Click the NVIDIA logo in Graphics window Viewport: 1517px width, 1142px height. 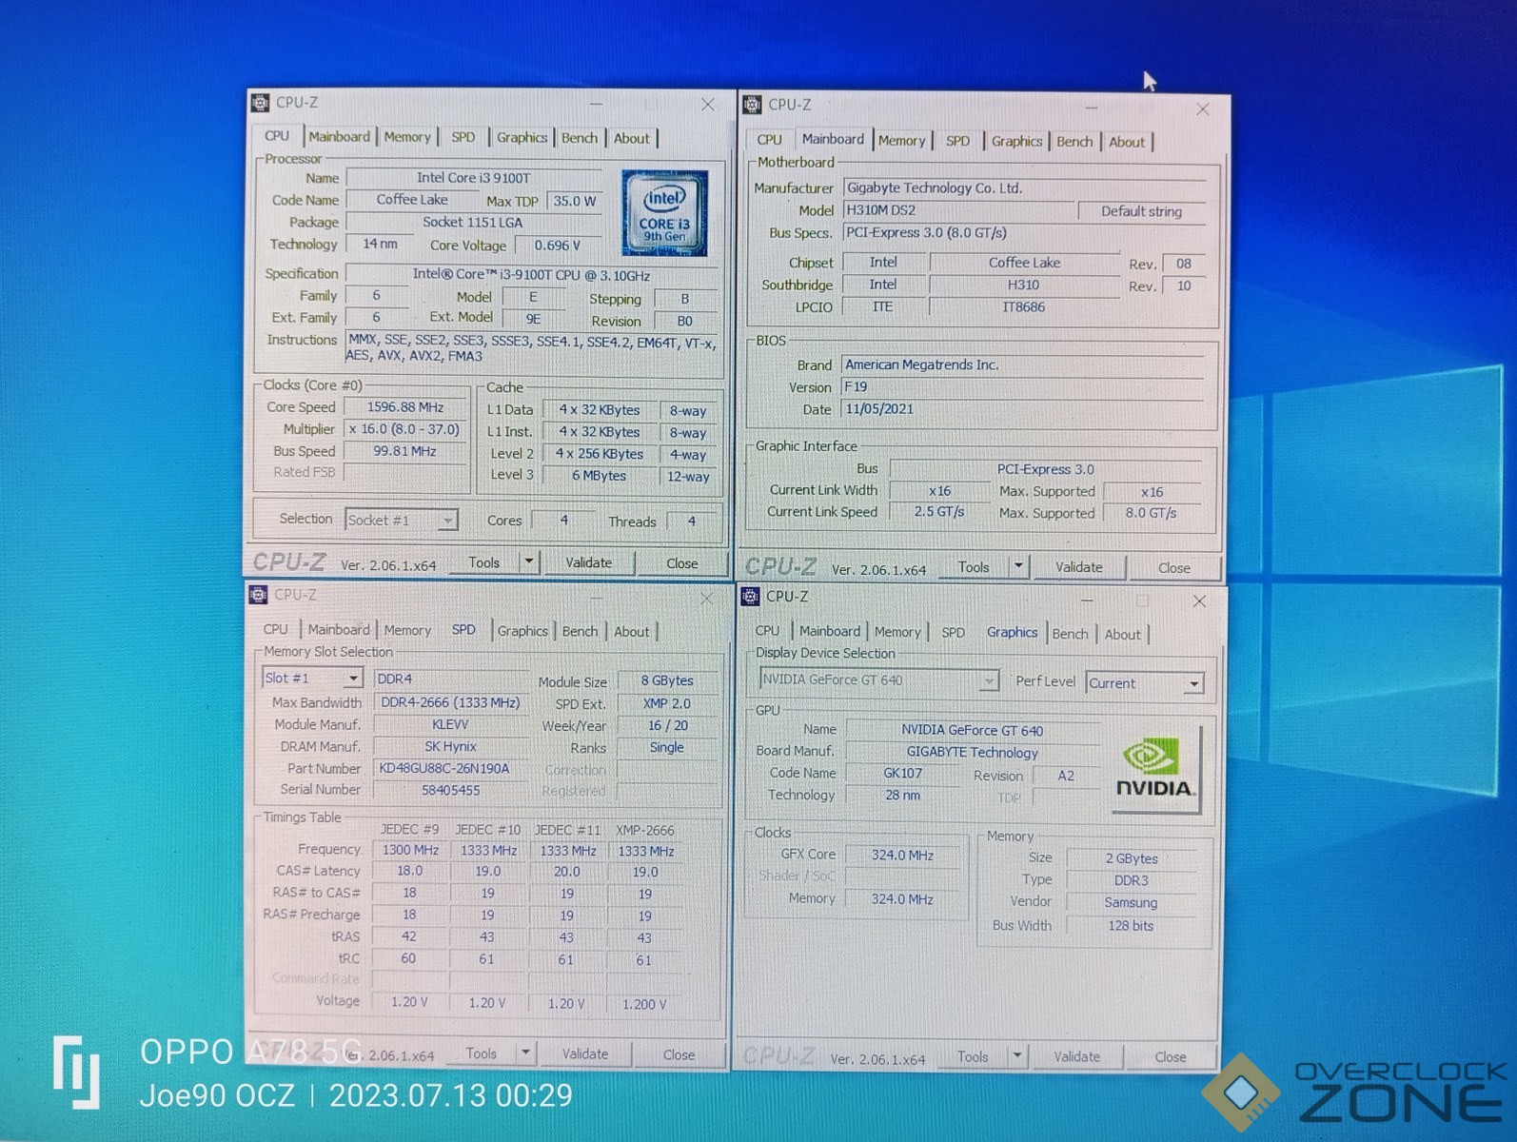1154,771
